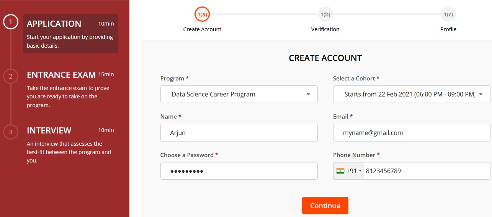This screenshot has height=217, width=492.
Task: Click into the Choose a Password field
Action: 239,171
